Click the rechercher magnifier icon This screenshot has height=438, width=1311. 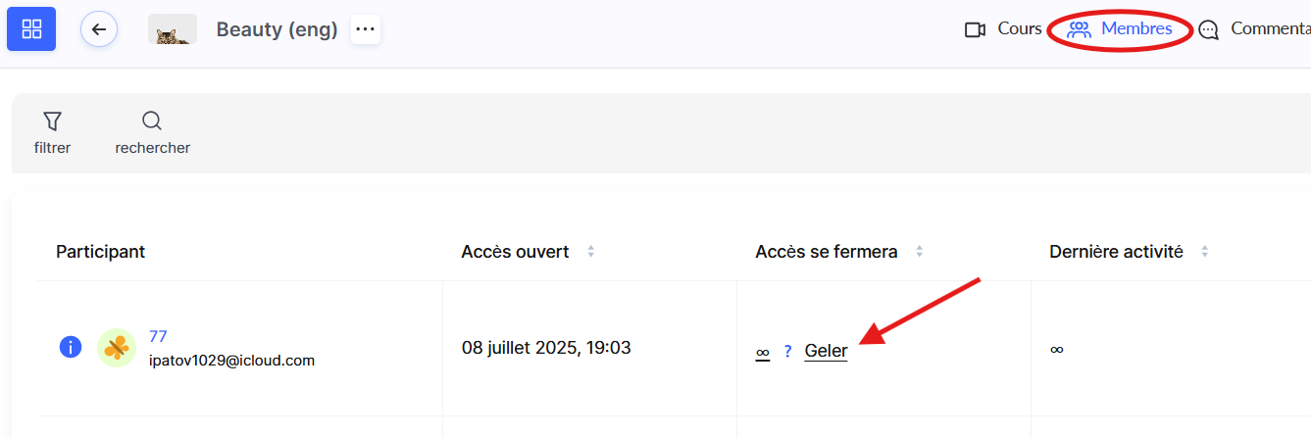152,122
